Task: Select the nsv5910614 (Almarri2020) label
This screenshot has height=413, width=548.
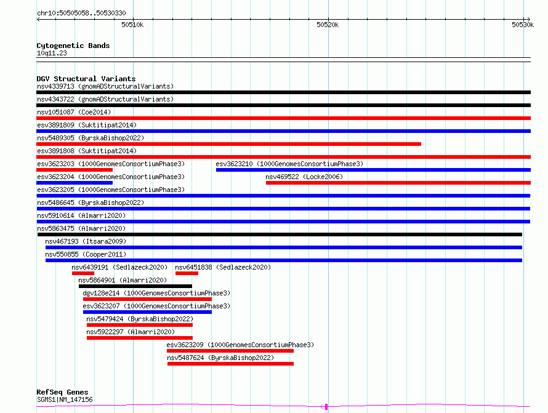Action: point(81,215)
